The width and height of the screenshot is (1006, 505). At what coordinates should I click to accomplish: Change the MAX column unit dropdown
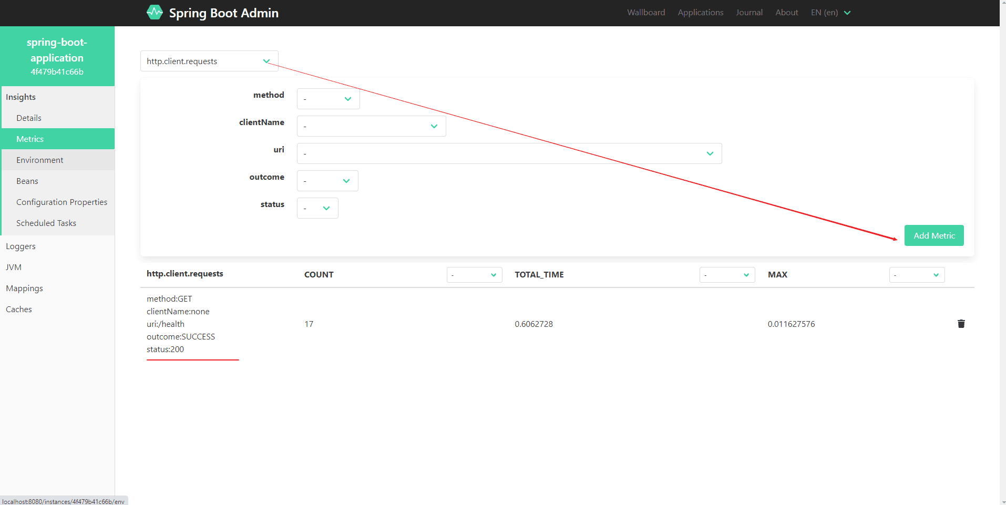pos(916,275)
